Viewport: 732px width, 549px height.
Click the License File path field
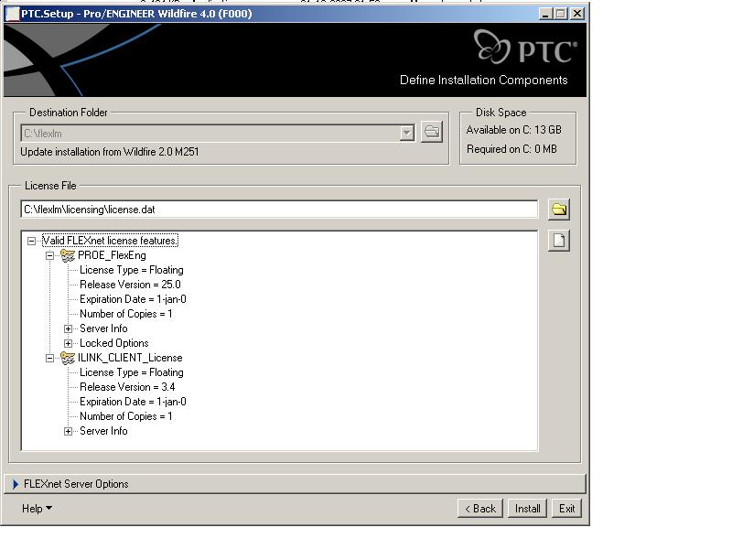[x=279, y=210]
